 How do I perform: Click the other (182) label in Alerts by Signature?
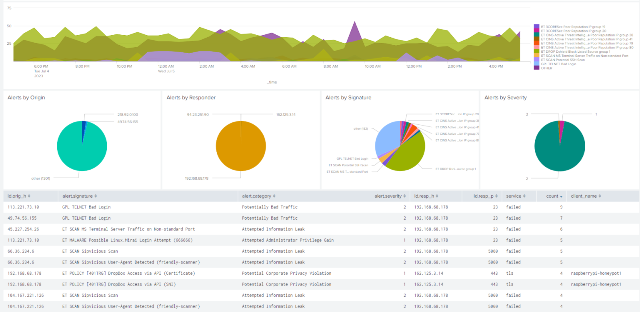point(360,128)
